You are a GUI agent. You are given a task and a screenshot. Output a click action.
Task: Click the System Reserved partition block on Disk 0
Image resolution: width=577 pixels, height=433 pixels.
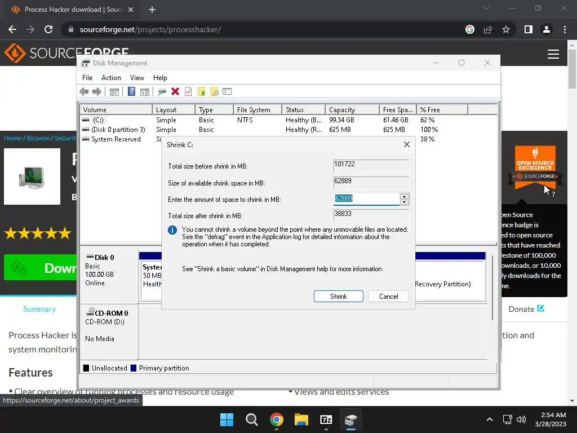point(152,281)
